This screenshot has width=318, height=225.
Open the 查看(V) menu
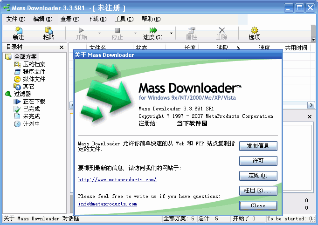70,19
